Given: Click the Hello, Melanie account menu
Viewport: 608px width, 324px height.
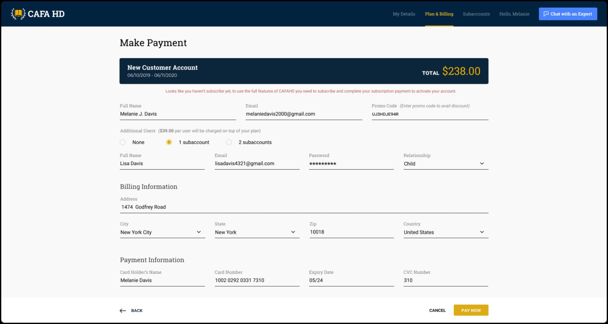Looking at the screenshot, I should (x=514, y=14).
